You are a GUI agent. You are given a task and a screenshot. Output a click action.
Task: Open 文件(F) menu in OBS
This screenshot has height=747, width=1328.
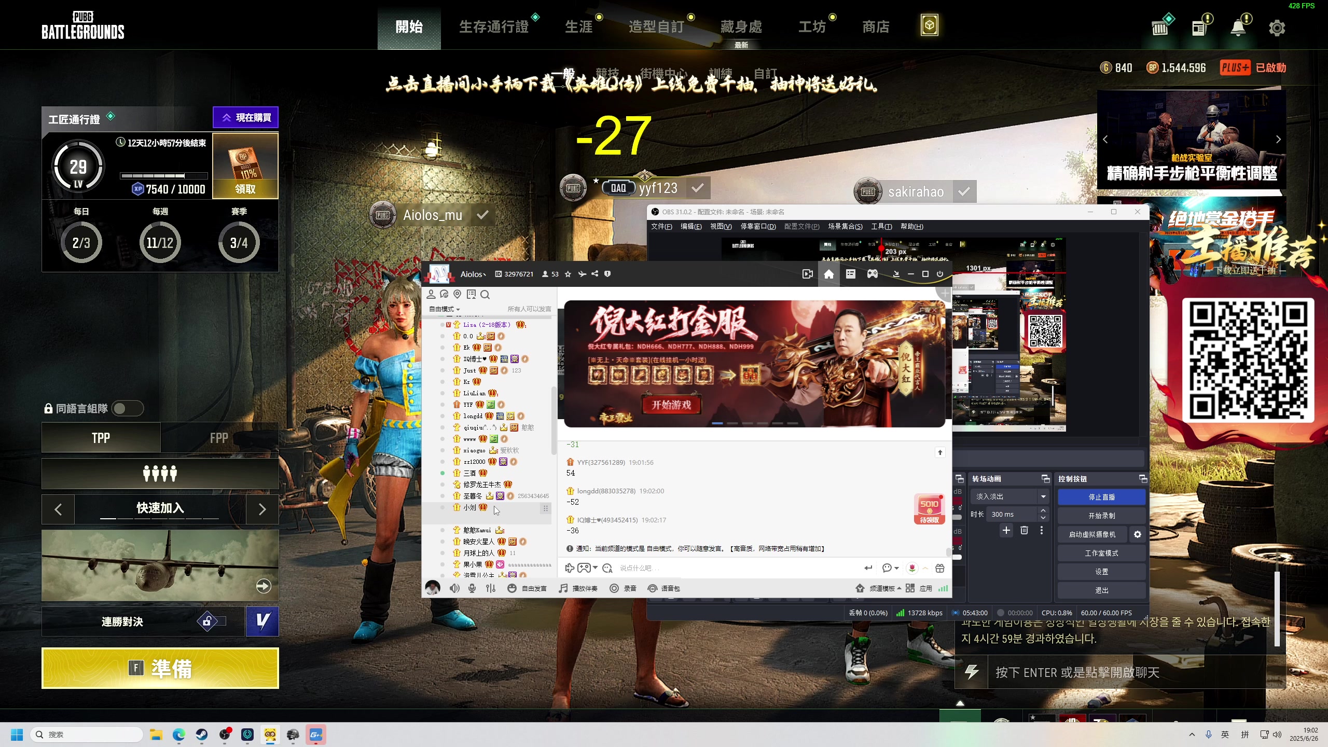click(x=661, y=226)
